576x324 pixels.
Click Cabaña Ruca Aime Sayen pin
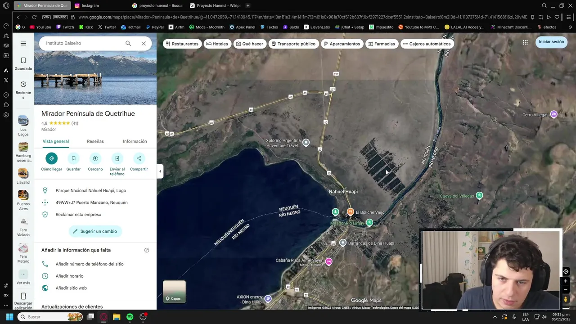pyautogui.click(x=329, y=261)
